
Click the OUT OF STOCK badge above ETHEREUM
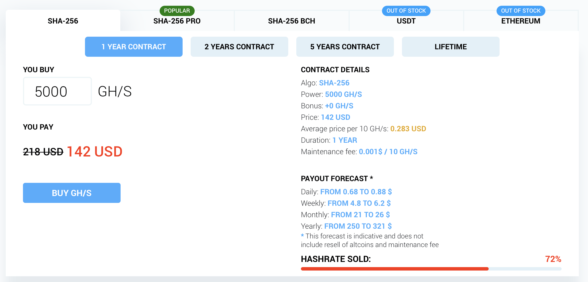tap(521, 11)
